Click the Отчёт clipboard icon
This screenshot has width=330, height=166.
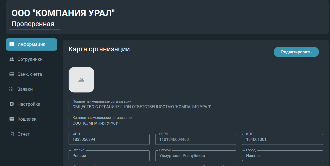12,134
